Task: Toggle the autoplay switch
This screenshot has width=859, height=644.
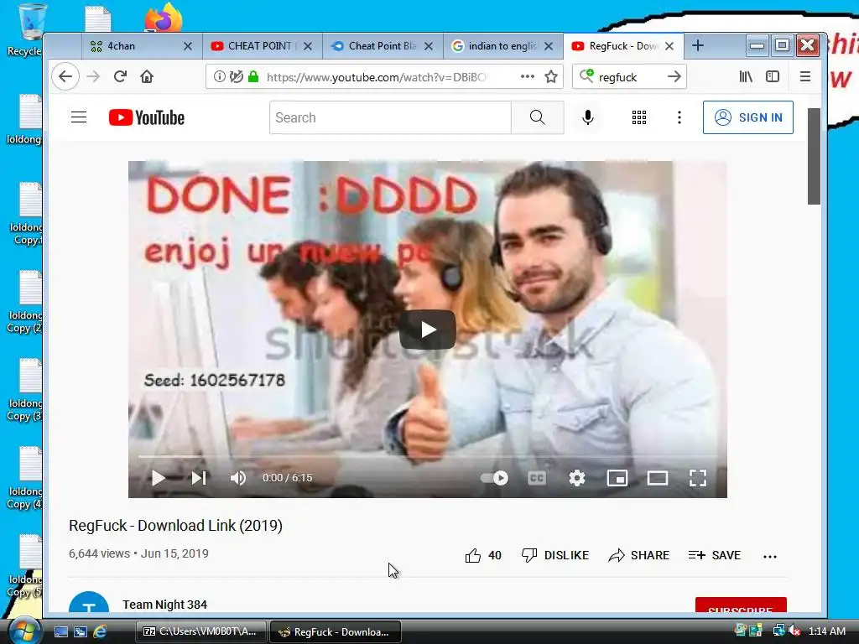Action: point(495,478)
